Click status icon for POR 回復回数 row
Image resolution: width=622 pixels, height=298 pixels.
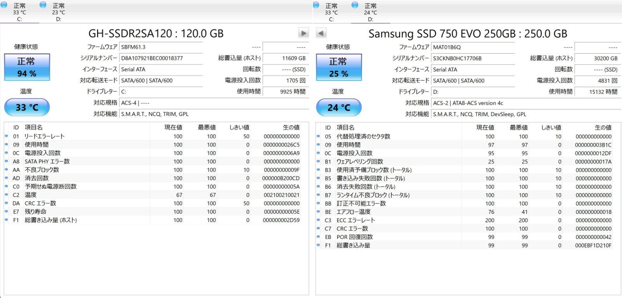pyautogui.click(x=318, y=237)
